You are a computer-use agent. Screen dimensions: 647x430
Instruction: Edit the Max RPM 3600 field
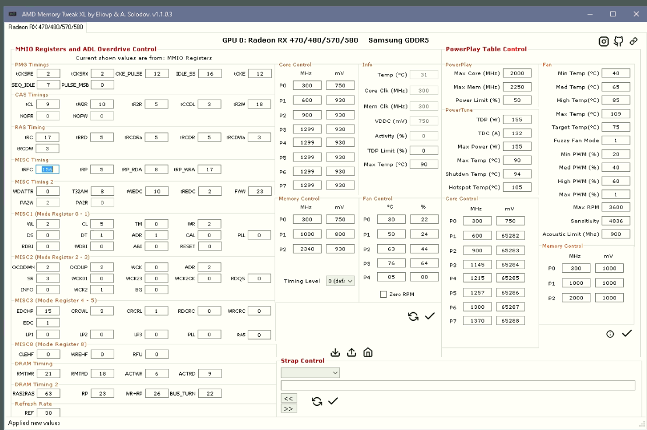pos(616,207)
